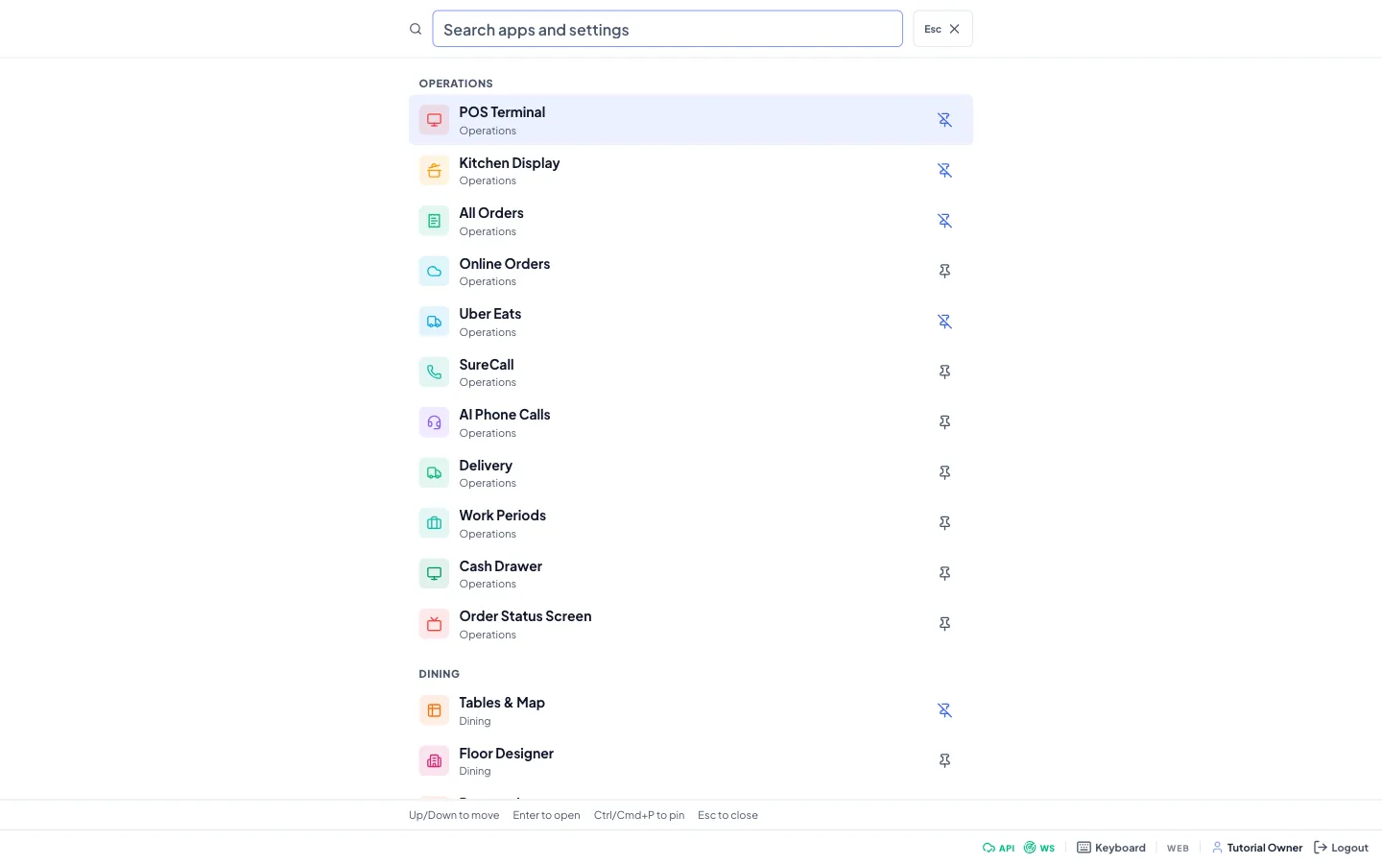This screenshot has width=1382, height=864.
Task: Unpin Uber Eats
Action: coord(944,322)
